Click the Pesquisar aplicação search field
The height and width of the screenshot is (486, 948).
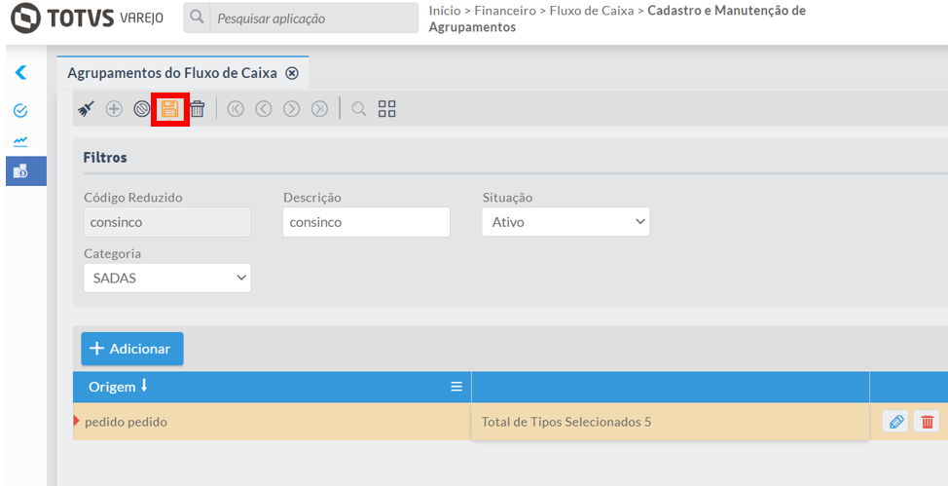pyautogui.click(x=313, y=19)
